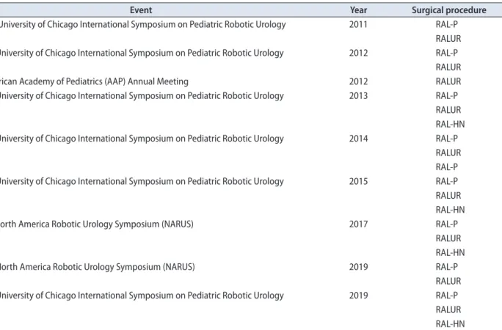The image size is (502, 330).
Task: Click the "Year" column header
Action: tap(358, 10)
